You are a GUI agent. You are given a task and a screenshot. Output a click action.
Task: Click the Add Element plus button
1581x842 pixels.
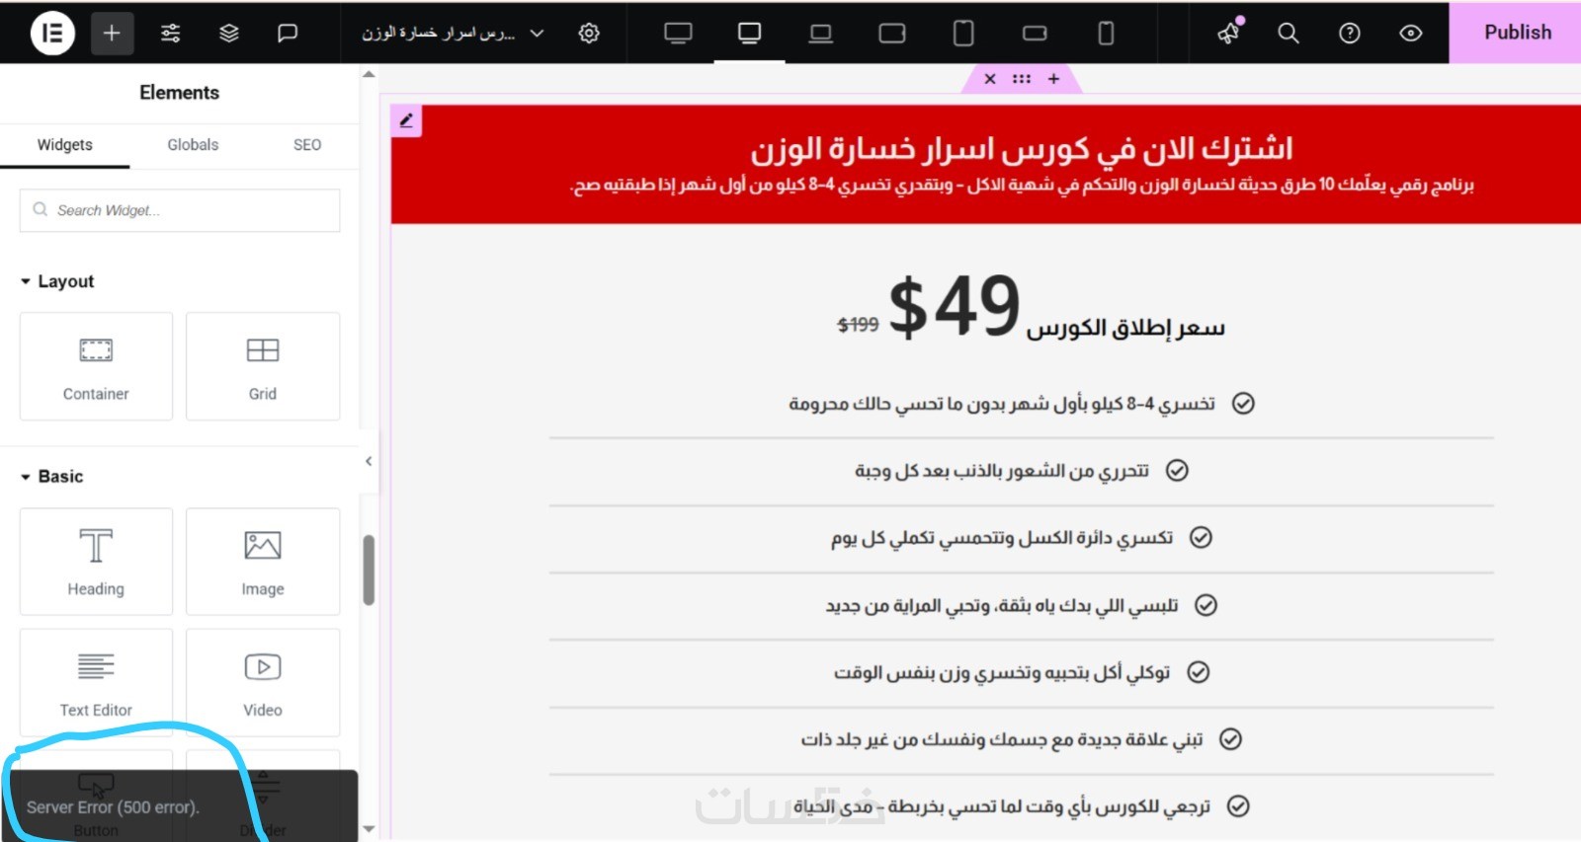coord(112,33)
